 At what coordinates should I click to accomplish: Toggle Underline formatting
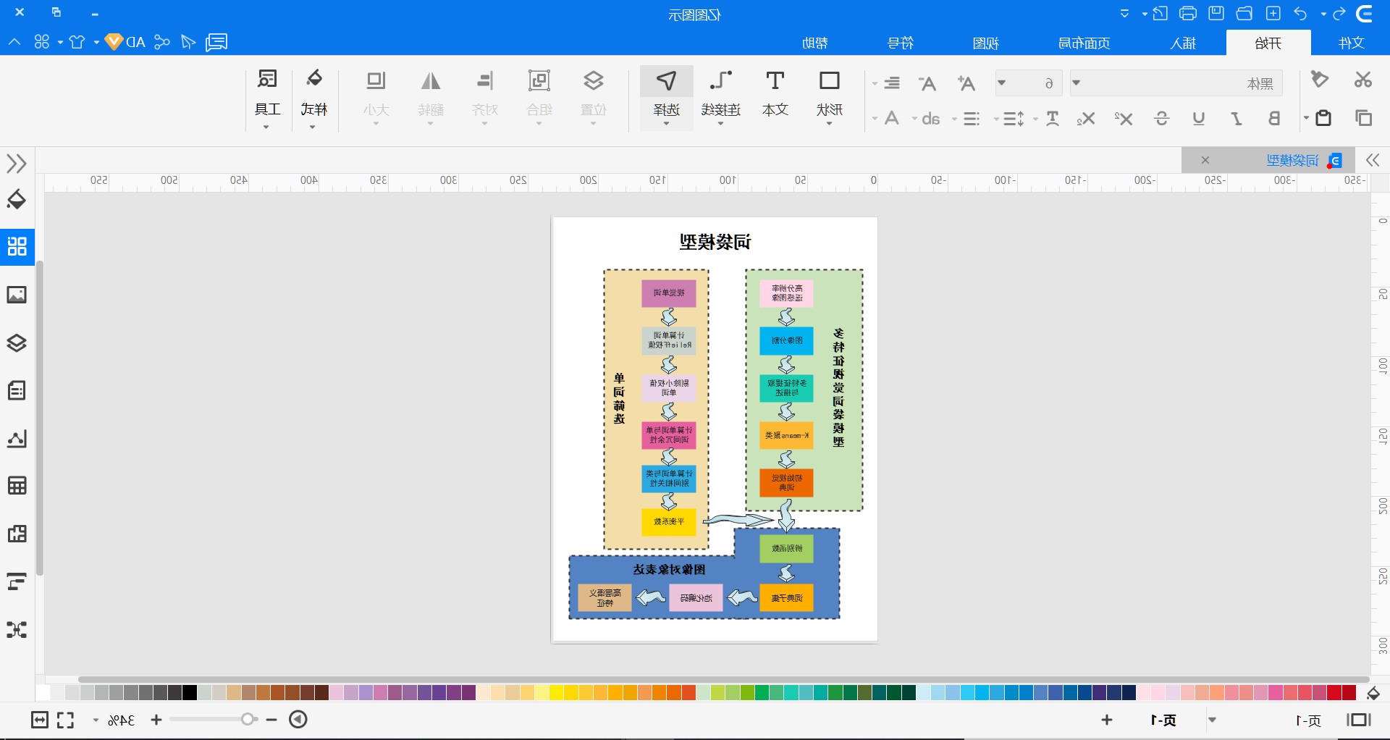(1199, 118)
